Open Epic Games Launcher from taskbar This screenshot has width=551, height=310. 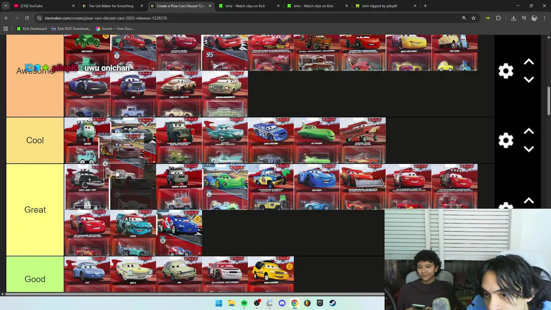320,303
